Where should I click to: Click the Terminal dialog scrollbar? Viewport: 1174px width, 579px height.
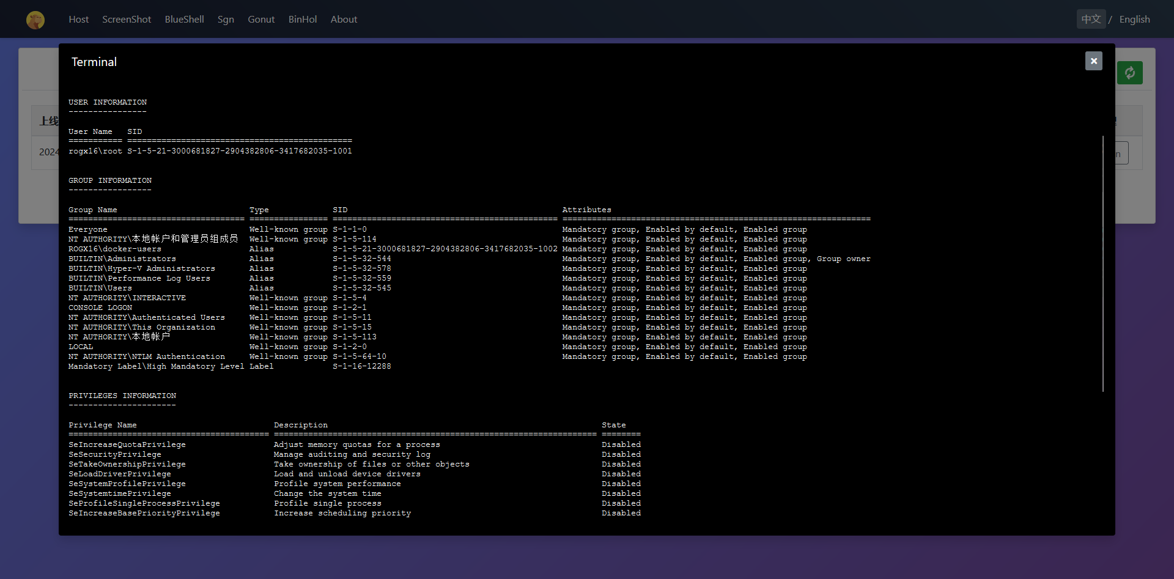tap(1103, 264)
